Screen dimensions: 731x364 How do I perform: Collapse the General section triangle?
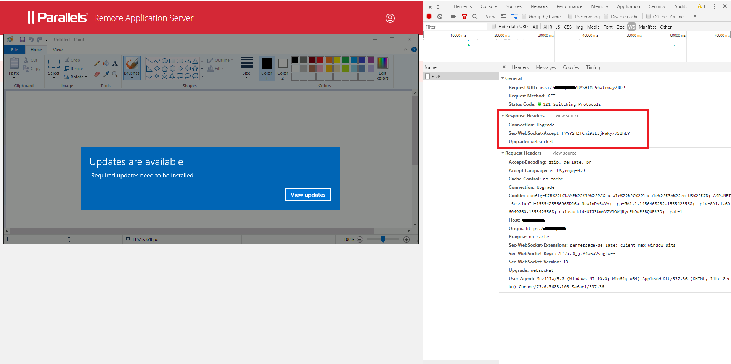[503, 78]
